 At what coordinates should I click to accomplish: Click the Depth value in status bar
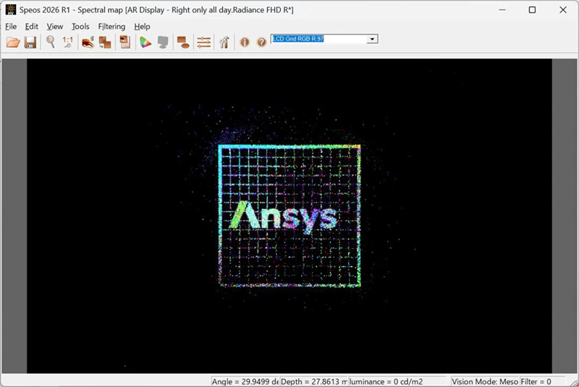click(313, 381)
